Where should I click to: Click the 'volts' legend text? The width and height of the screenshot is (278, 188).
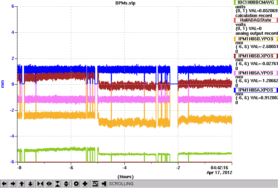coord(240,25)
